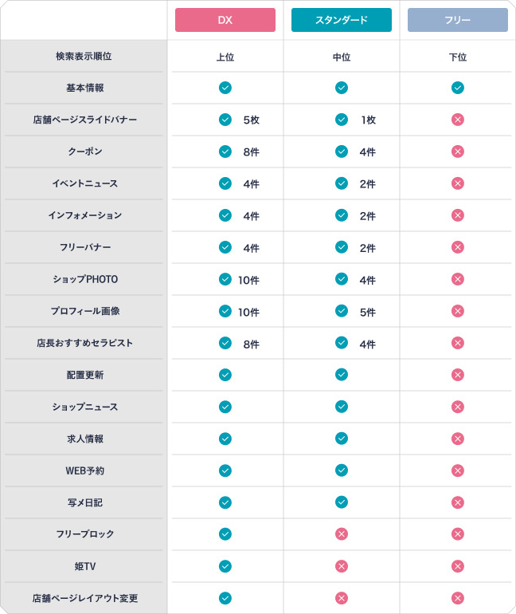The image size is (516, 614).
Task: Click the 店長おすすめセラピスト row label
Action: coord(84,343)
